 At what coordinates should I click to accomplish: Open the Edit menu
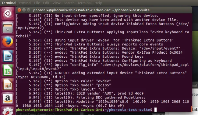(46, 3)
